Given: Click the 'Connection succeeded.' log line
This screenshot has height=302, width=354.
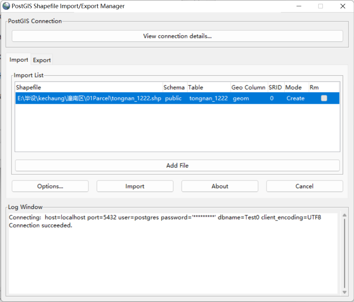Looking at the screenshot, I should click(41, 225).
